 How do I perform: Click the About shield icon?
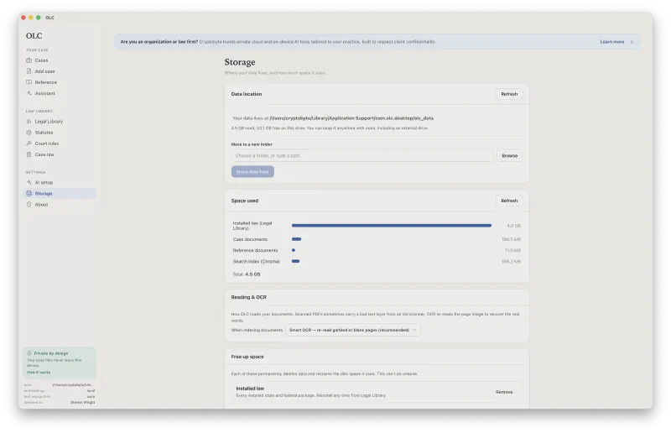point(29,204)
